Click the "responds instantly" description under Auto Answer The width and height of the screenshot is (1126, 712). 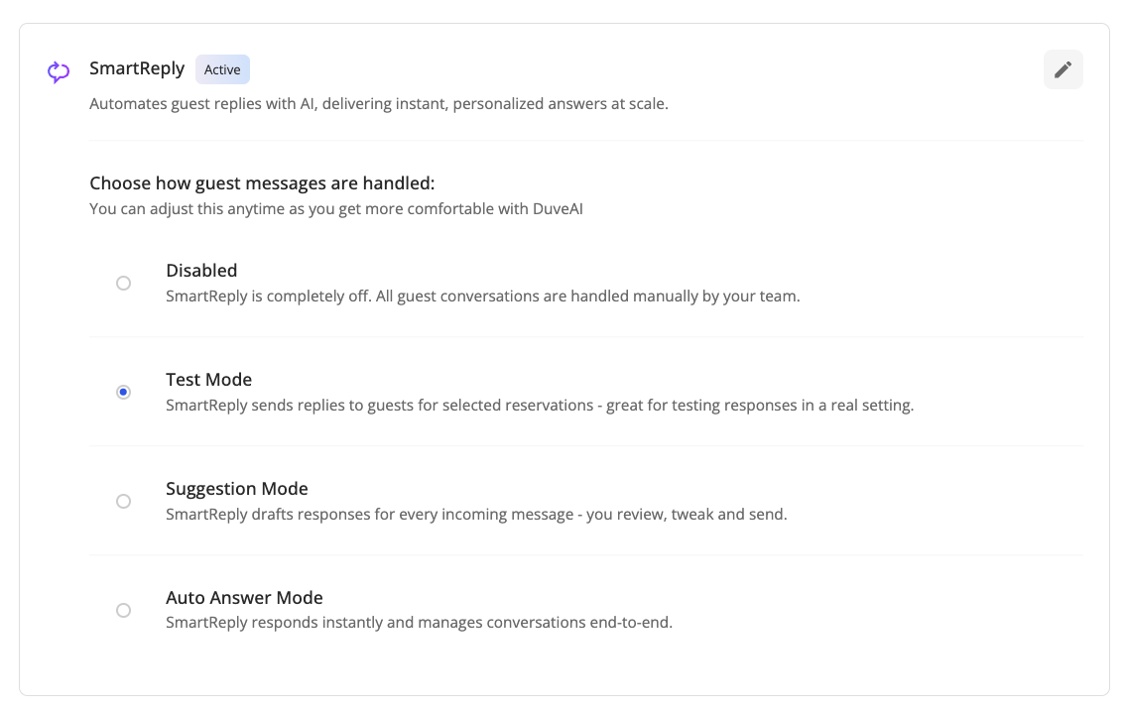302,624
